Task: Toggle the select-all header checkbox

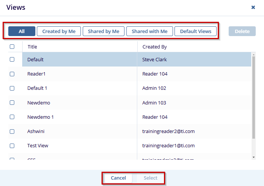Action: 12,47
